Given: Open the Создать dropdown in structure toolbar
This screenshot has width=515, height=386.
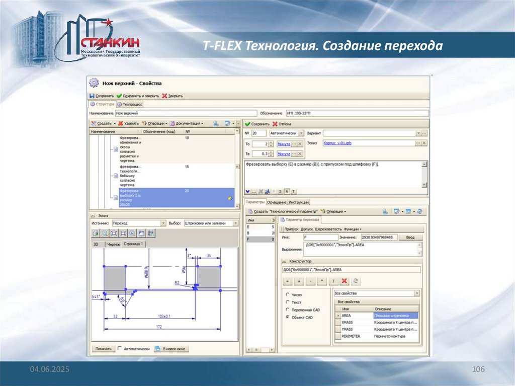Looking at the screenshot, I should coord(103,123).
